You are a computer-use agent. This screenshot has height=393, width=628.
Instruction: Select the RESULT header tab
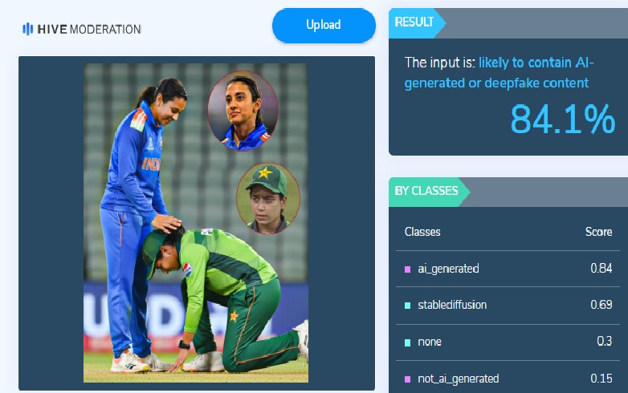(x=417, y=22)
